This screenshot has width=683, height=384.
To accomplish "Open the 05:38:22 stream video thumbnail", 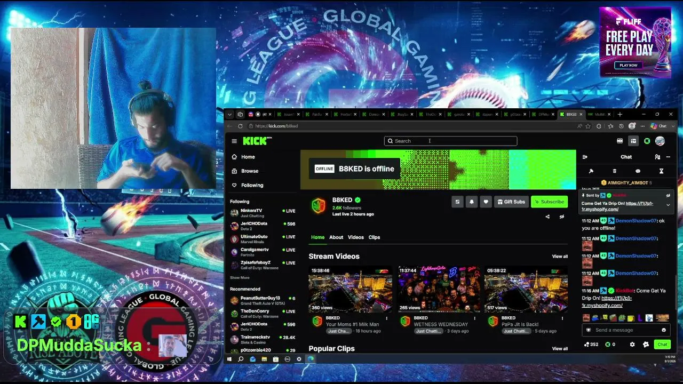I will (x=526, y=290).
